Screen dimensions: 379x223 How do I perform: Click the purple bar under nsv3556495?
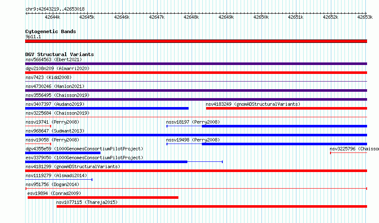(x=196, y=99)
